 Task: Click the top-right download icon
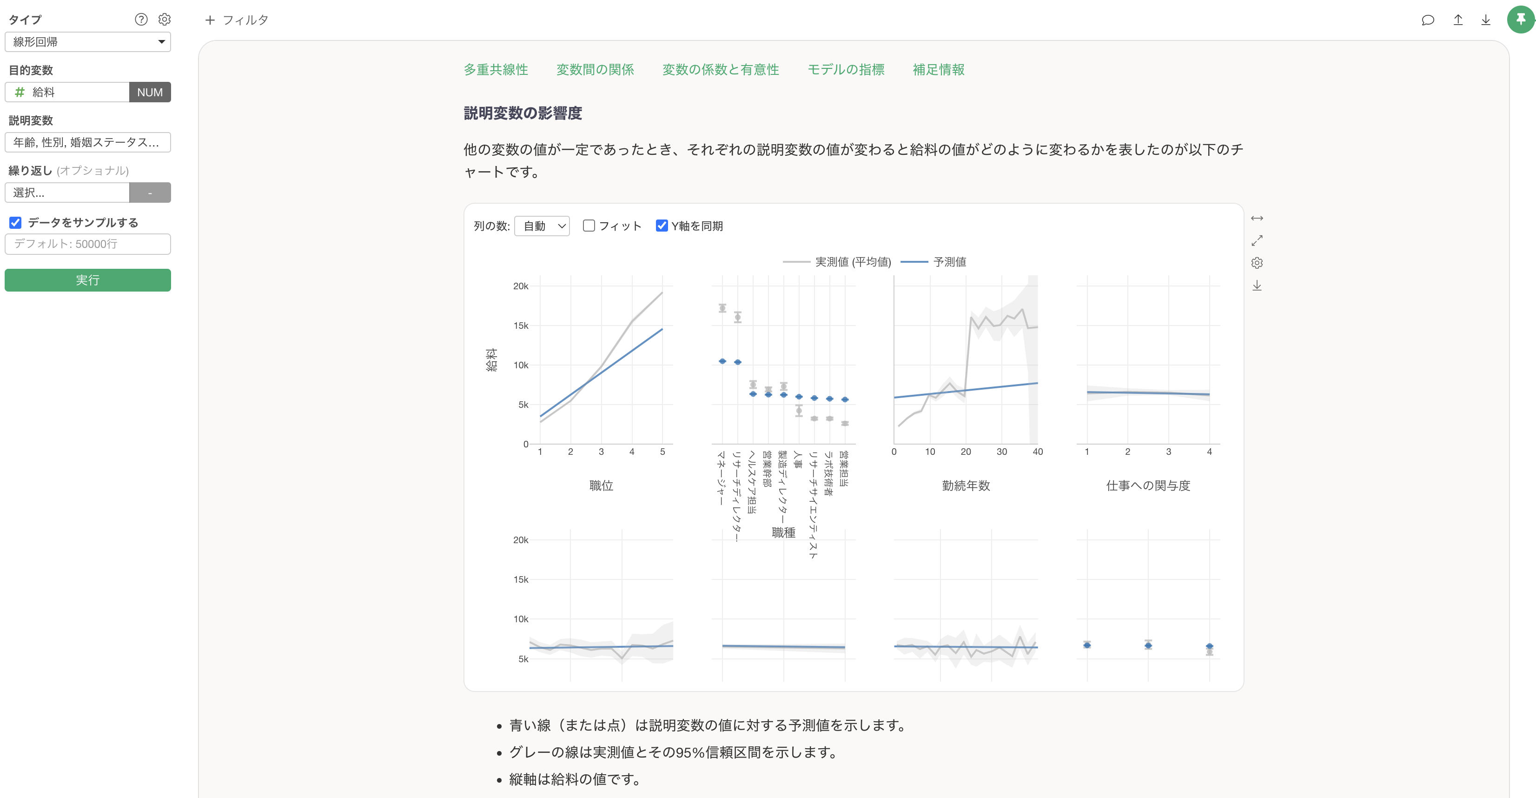1486,20
